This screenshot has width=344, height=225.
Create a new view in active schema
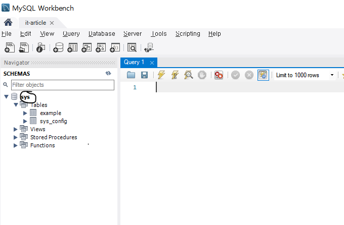click(x=87, y=47)
